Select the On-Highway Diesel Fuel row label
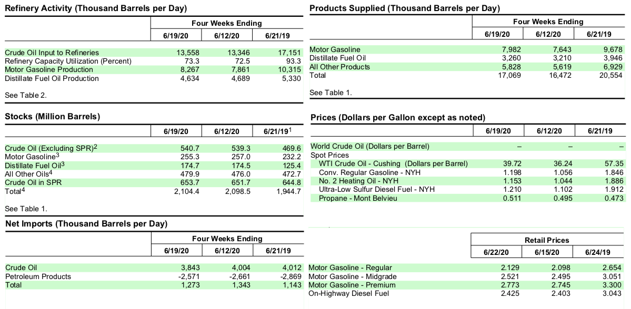631x309 pixels. coord(348,293)
